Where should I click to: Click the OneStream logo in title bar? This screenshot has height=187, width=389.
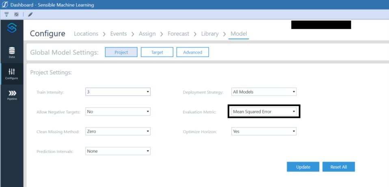(x=5, y=5)
